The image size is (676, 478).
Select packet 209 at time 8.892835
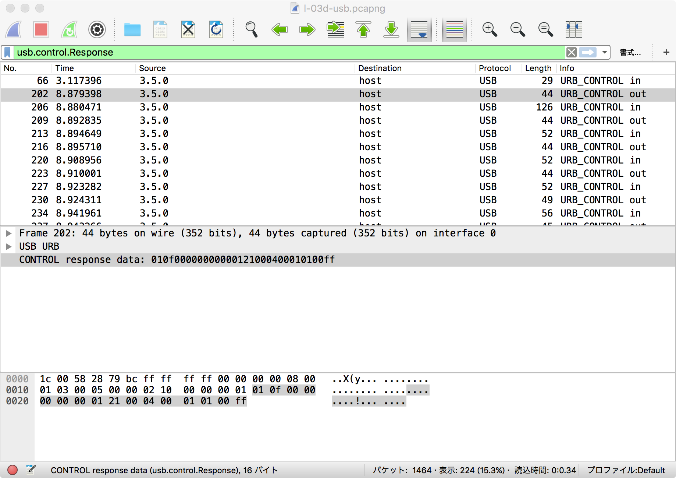tap(338, 120)
